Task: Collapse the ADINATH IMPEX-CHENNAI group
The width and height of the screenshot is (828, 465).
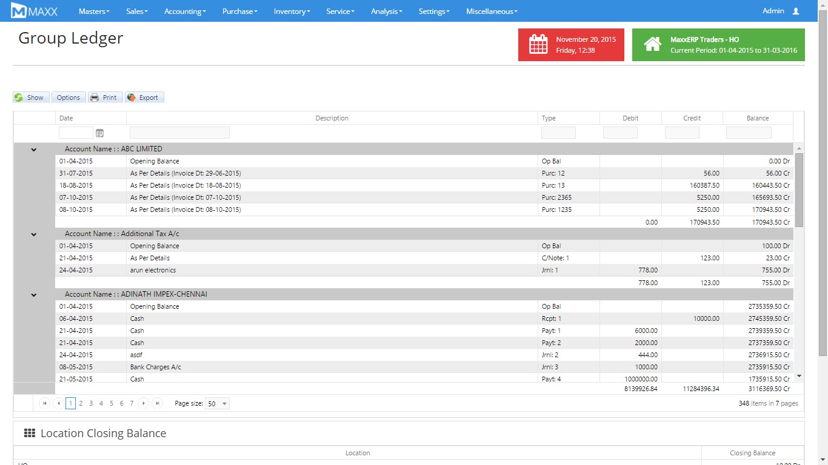Action: click(34, 295)
